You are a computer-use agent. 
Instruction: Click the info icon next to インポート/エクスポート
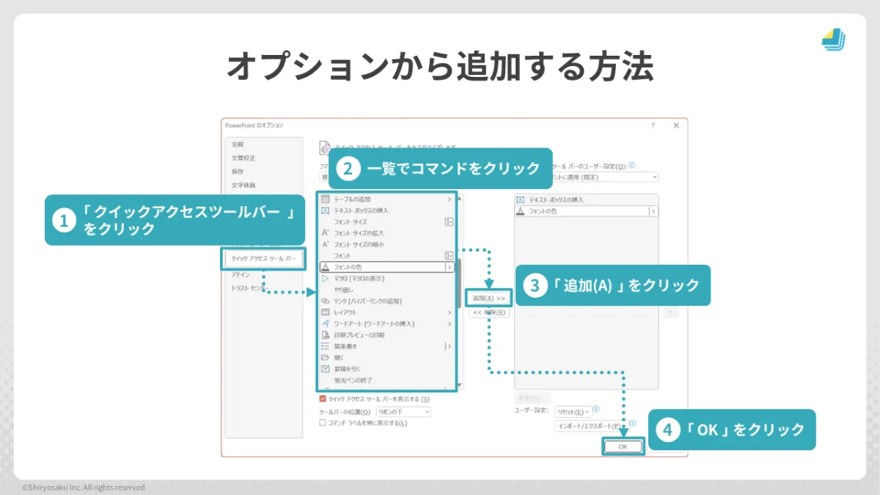point(632,423)
